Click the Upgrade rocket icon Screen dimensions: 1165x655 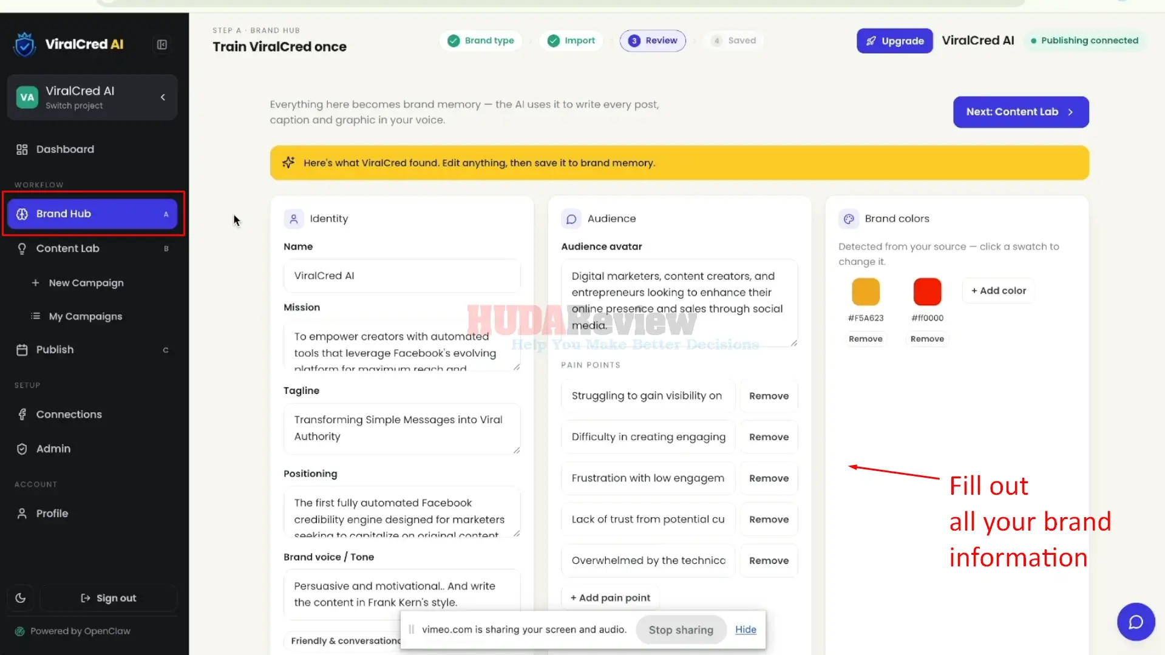point(871,41)
